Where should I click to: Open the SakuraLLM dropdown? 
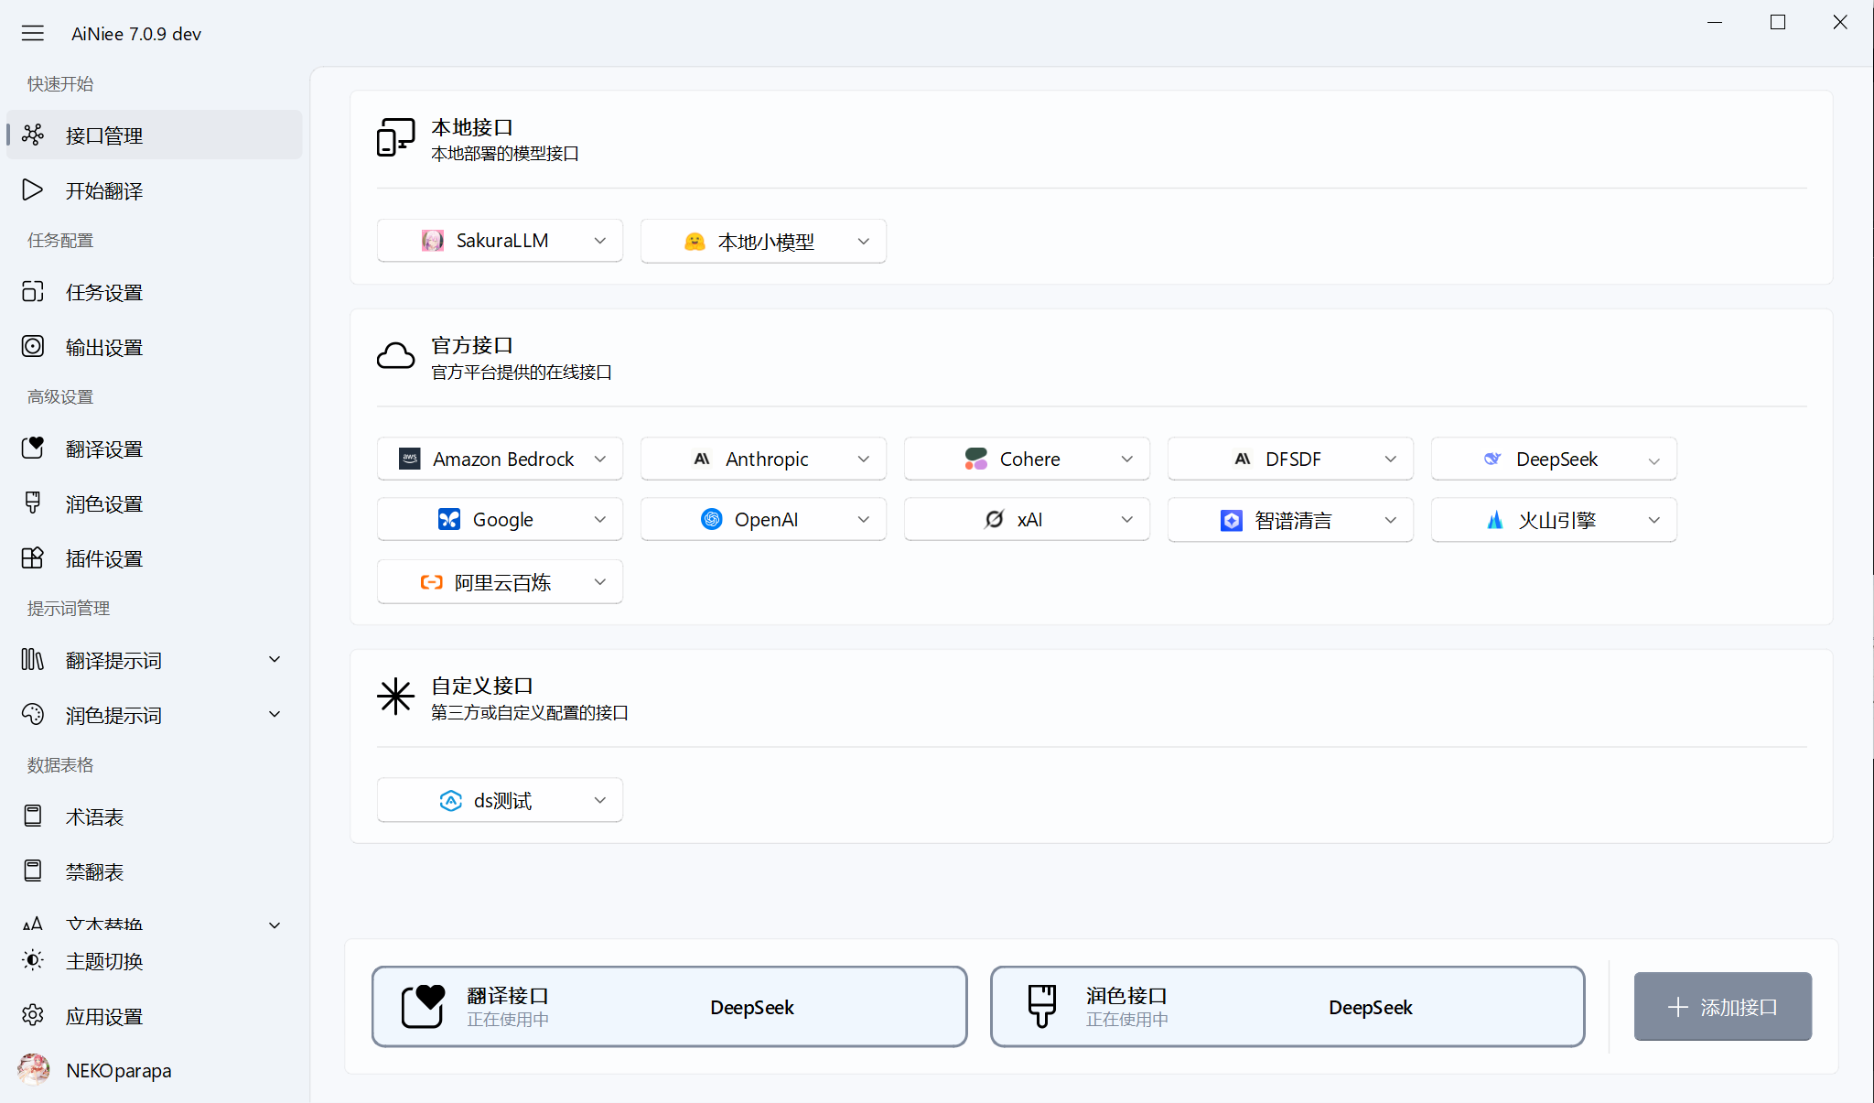pyautogui.click(x=500, y=241)
